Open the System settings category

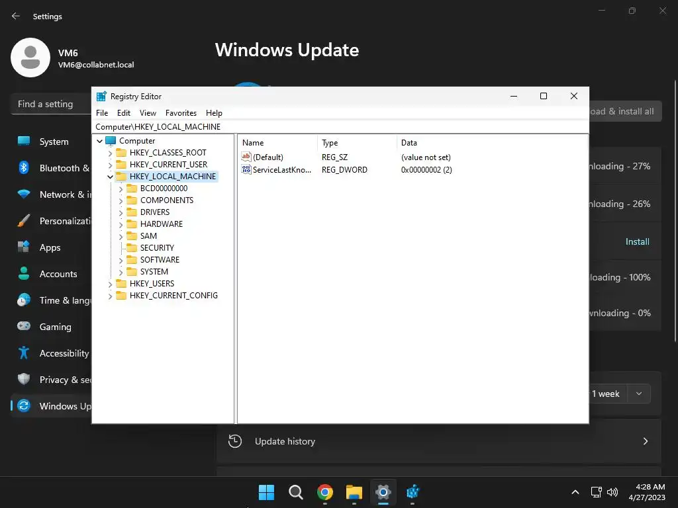click(x=52, y=142)
